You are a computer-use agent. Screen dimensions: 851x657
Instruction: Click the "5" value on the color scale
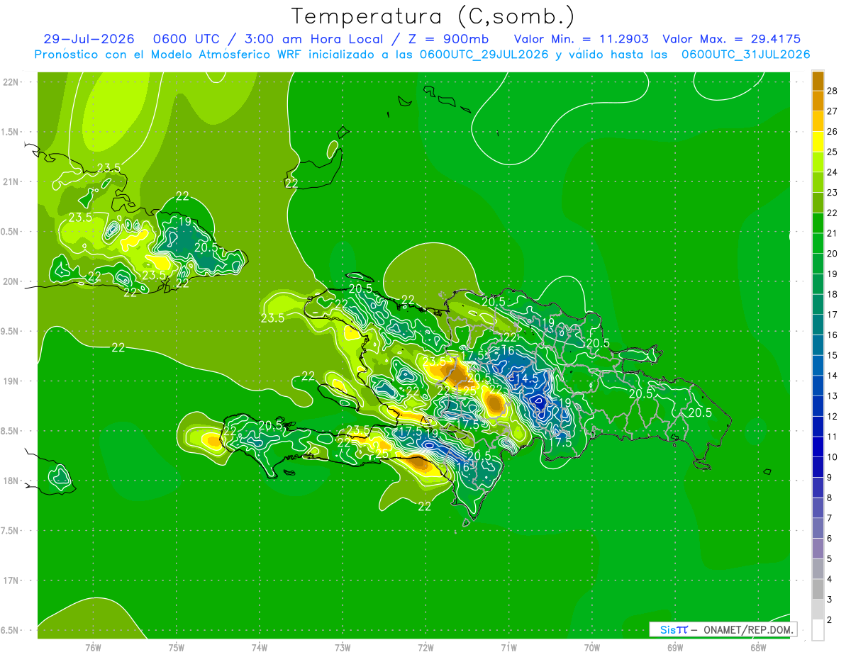pos(830,558)
